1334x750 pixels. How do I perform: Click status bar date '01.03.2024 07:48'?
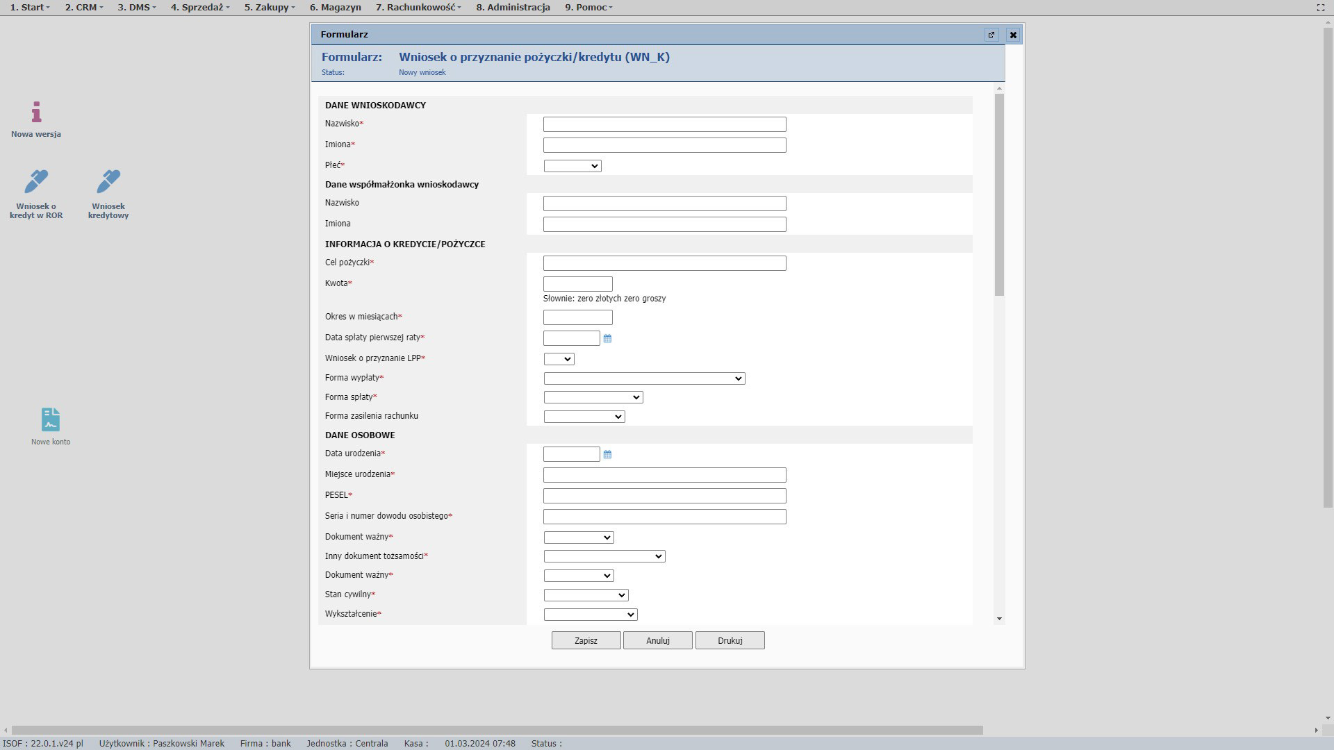tap(480, 744)
